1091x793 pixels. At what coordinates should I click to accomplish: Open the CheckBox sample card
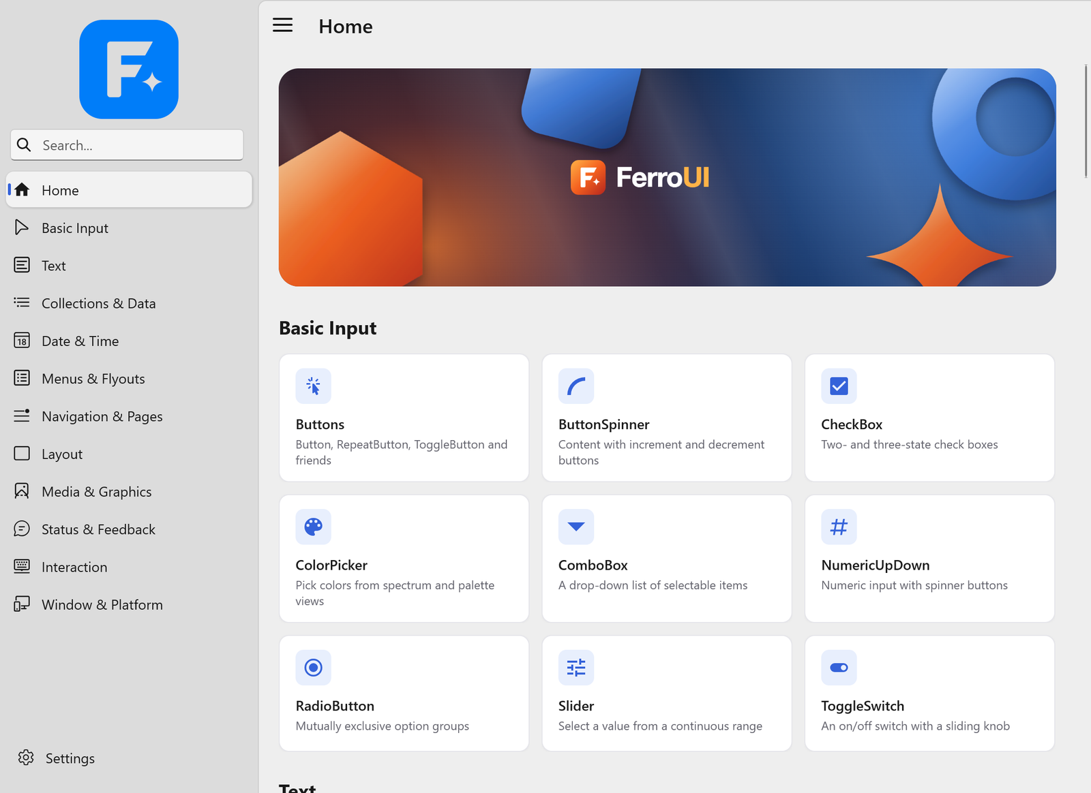coord(929,418)
